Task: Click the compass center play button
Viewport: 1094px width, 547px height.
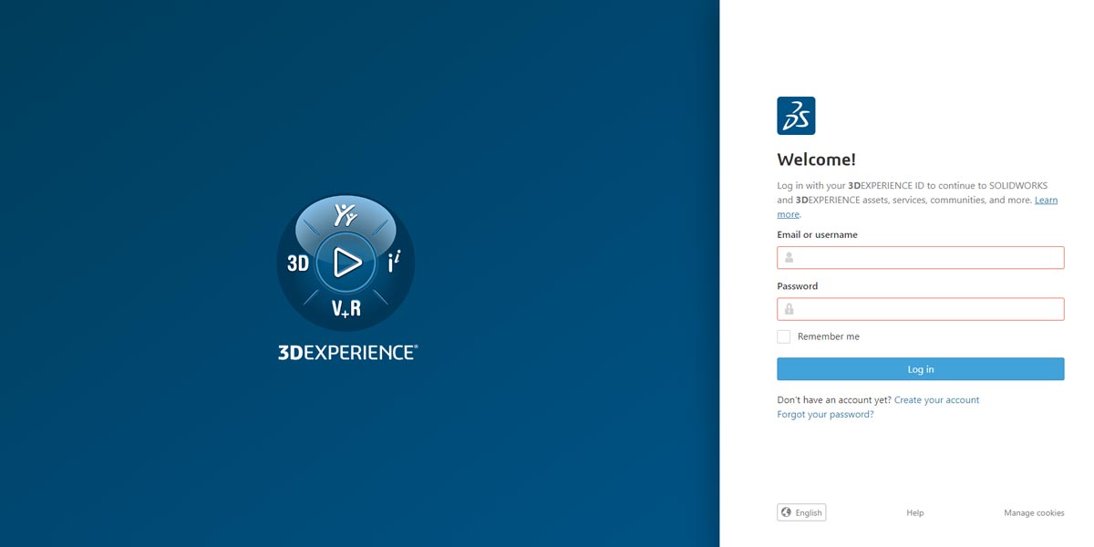Action: tap(346, 263)
